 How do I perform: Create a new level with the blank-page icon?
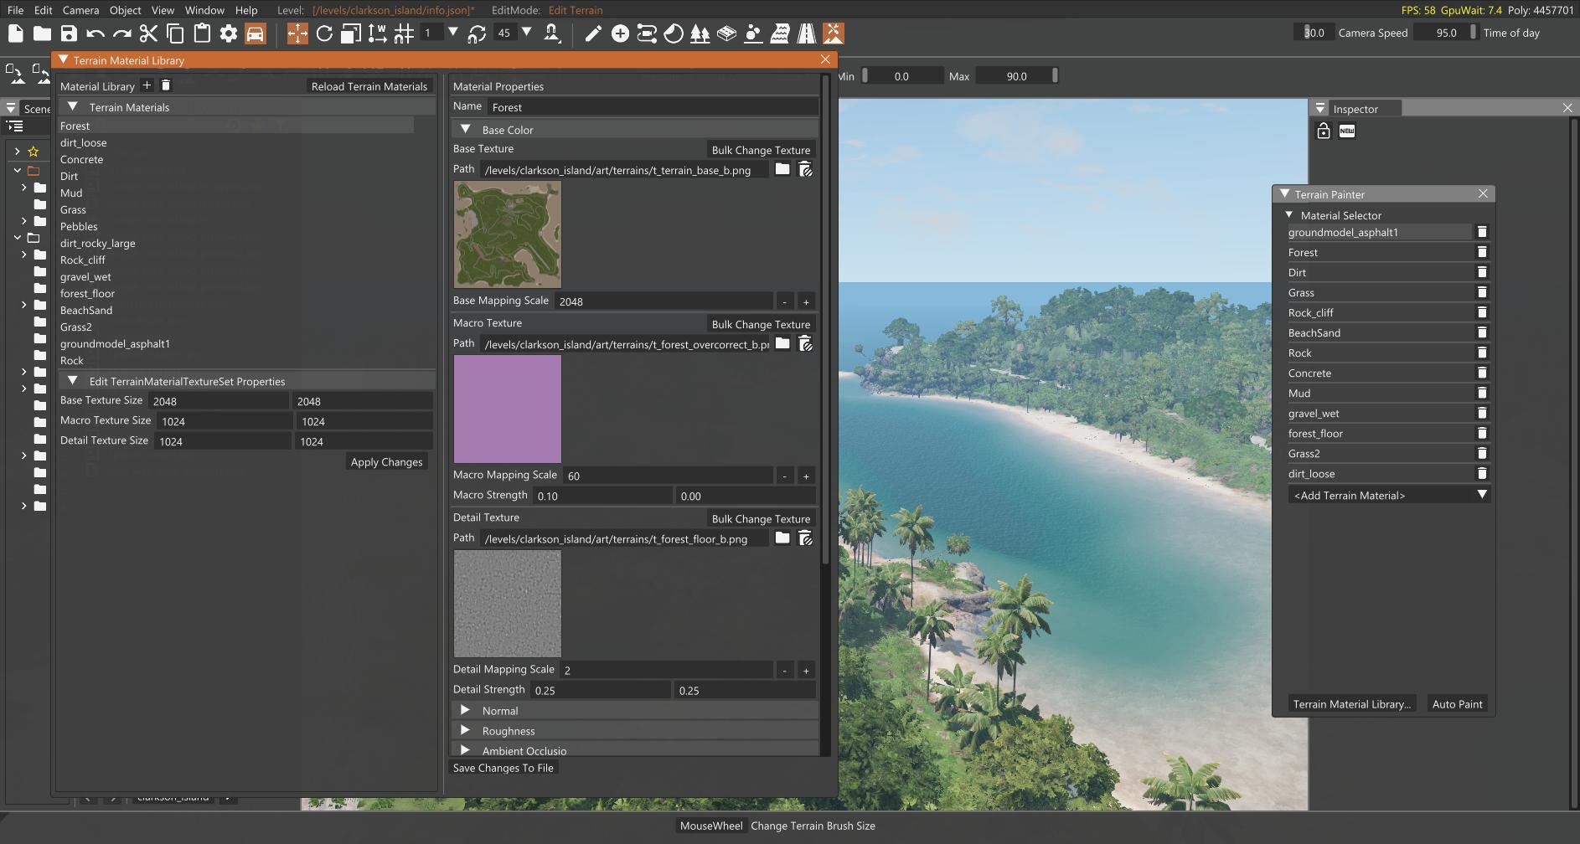15,33
